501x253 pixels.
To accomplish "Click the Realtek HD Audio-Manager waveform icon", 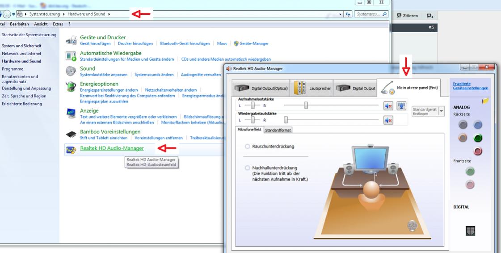I will (71, 149).
